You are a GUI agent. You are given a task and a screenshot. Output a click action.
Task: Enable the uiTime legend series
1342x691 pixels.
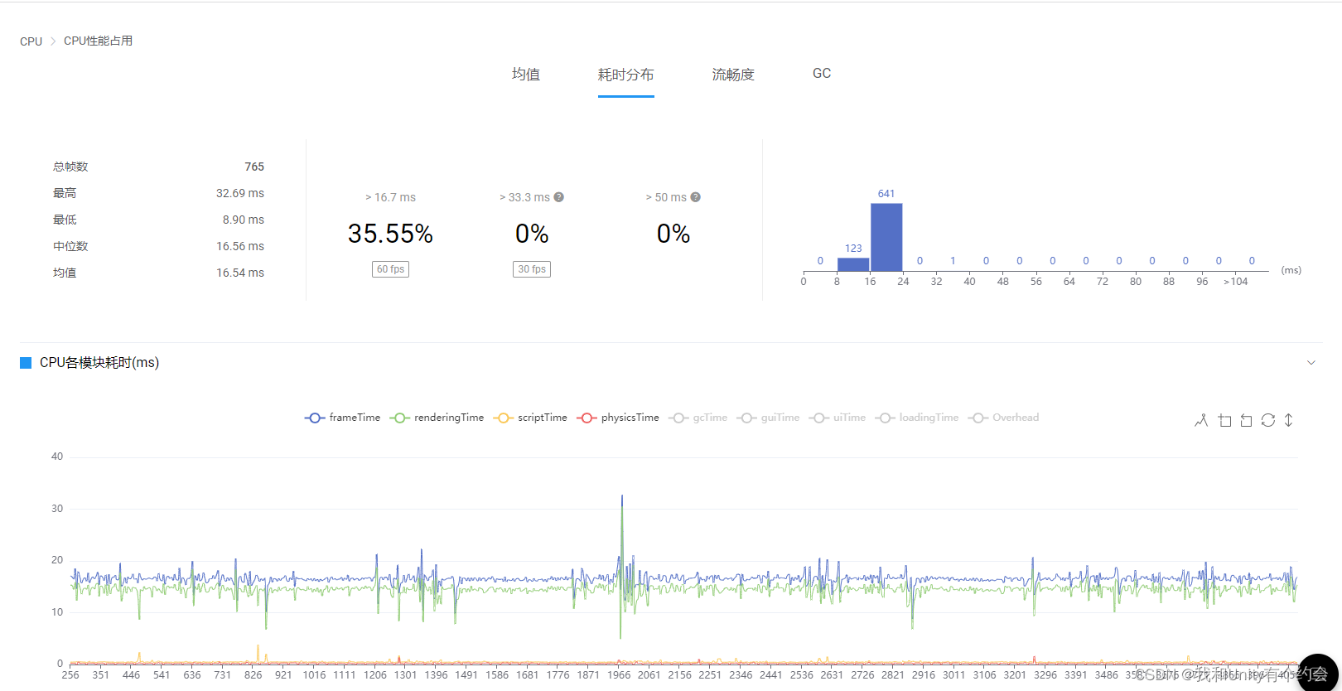[838, 418]
